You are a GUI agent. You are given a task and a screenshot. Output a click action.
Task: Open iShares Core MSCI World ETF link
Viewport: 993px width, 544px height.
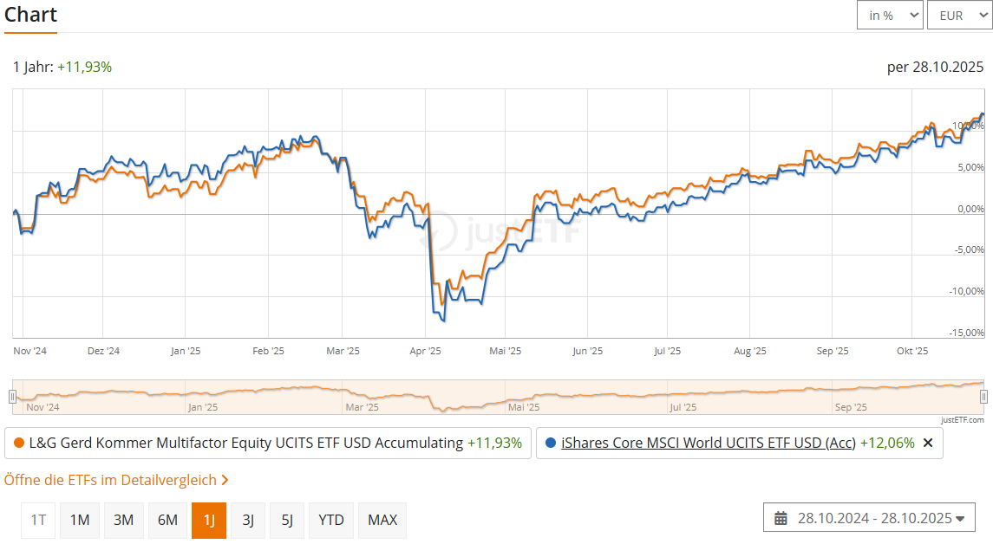tap(708, 443)
